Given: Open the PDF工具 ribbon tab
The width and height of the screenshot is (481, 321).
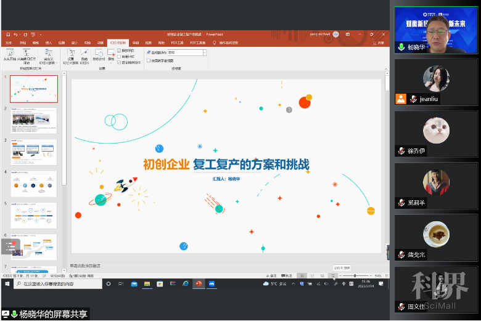Looking at the screenshot, I should pos(177,43).
